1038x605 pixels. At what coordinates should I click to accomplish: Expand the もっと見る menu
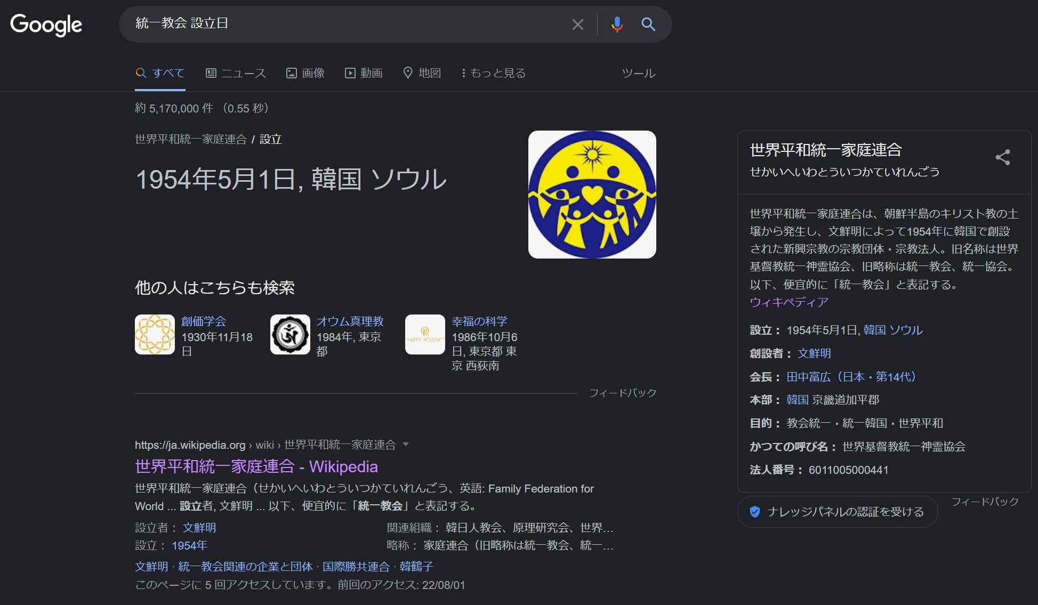coord(493,73)
